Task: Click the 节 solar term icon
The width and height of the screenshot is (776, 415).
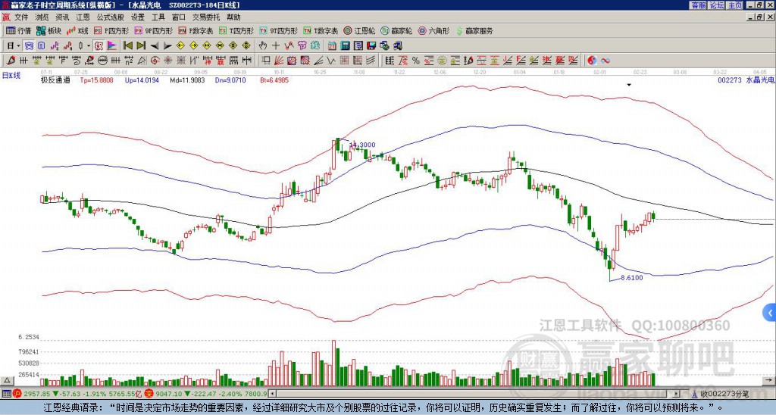Action: (302, 46)
